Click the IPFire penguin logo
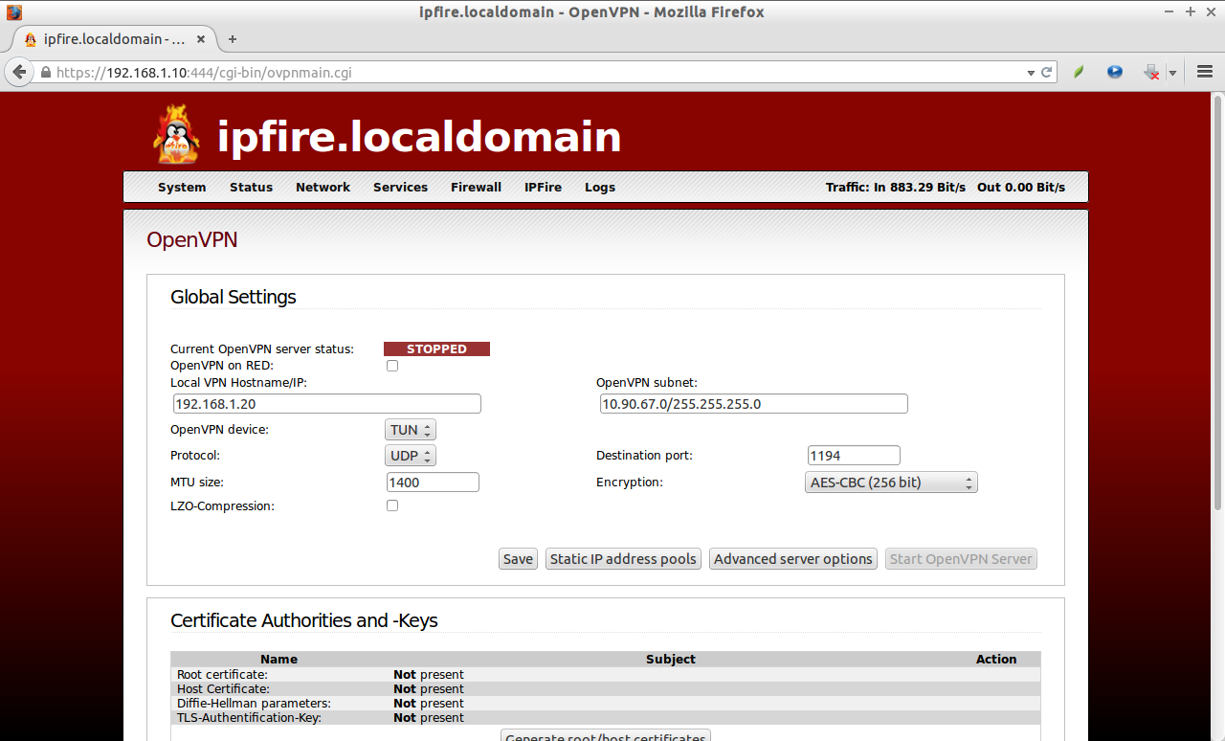Image resolution: width=1225 pixels, height=741 pixels. click(176, 134)
